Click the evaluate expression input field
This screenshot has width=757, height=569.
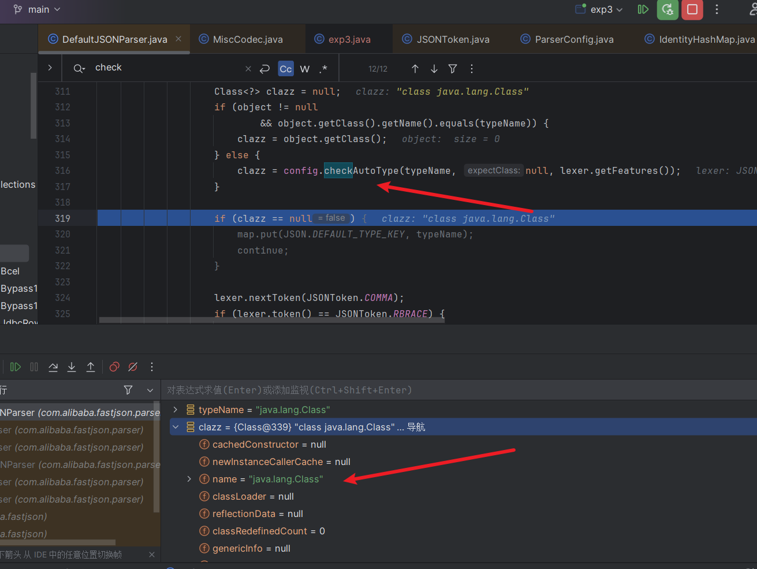click(x=459, y=390)
